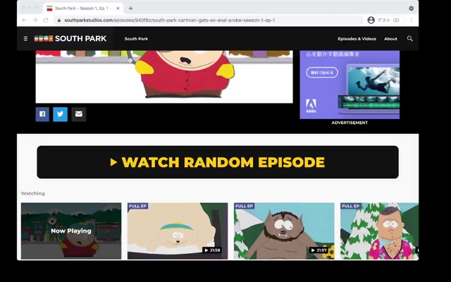Click the padlock site info icon
This screenshot has width=451, height=282.
59,20
